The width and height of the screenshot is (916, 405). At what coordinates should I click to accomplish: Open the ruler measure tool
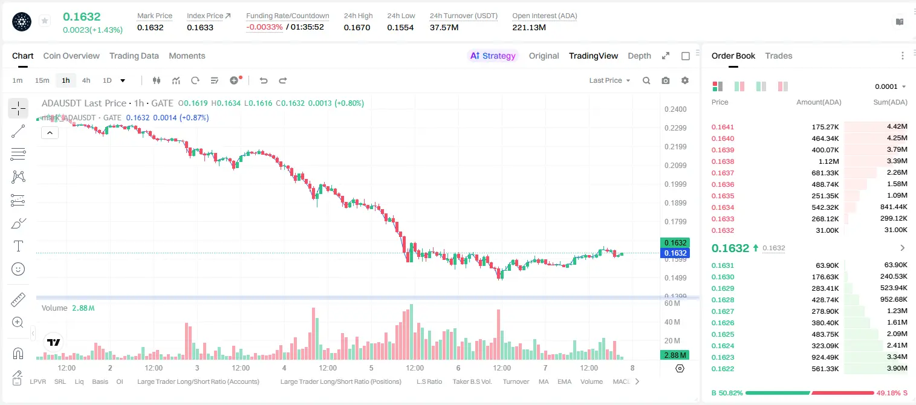(18, 300)
